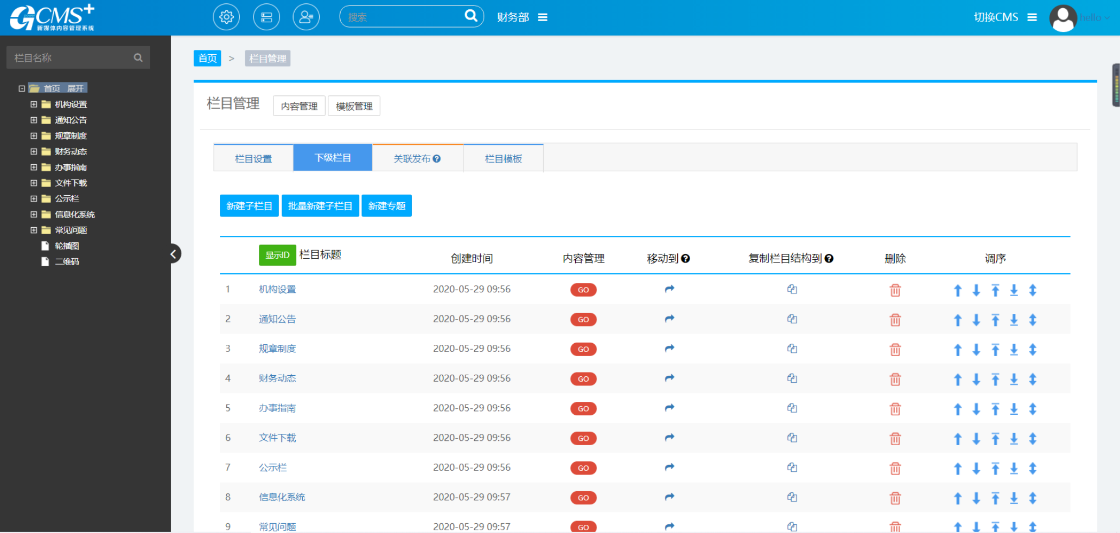
Task: Move 财务动态 up one position
Action: point(958,380)
